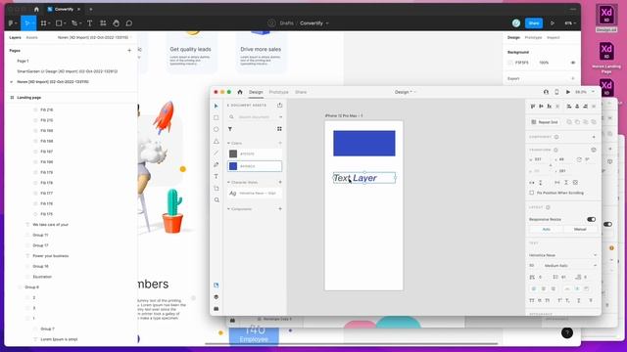627x352 pixels.
Task: Add component in XD assets
Action: (x=280, y=208)
